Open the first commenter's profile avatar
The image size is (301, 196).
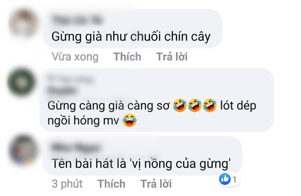tap(23, 23)
